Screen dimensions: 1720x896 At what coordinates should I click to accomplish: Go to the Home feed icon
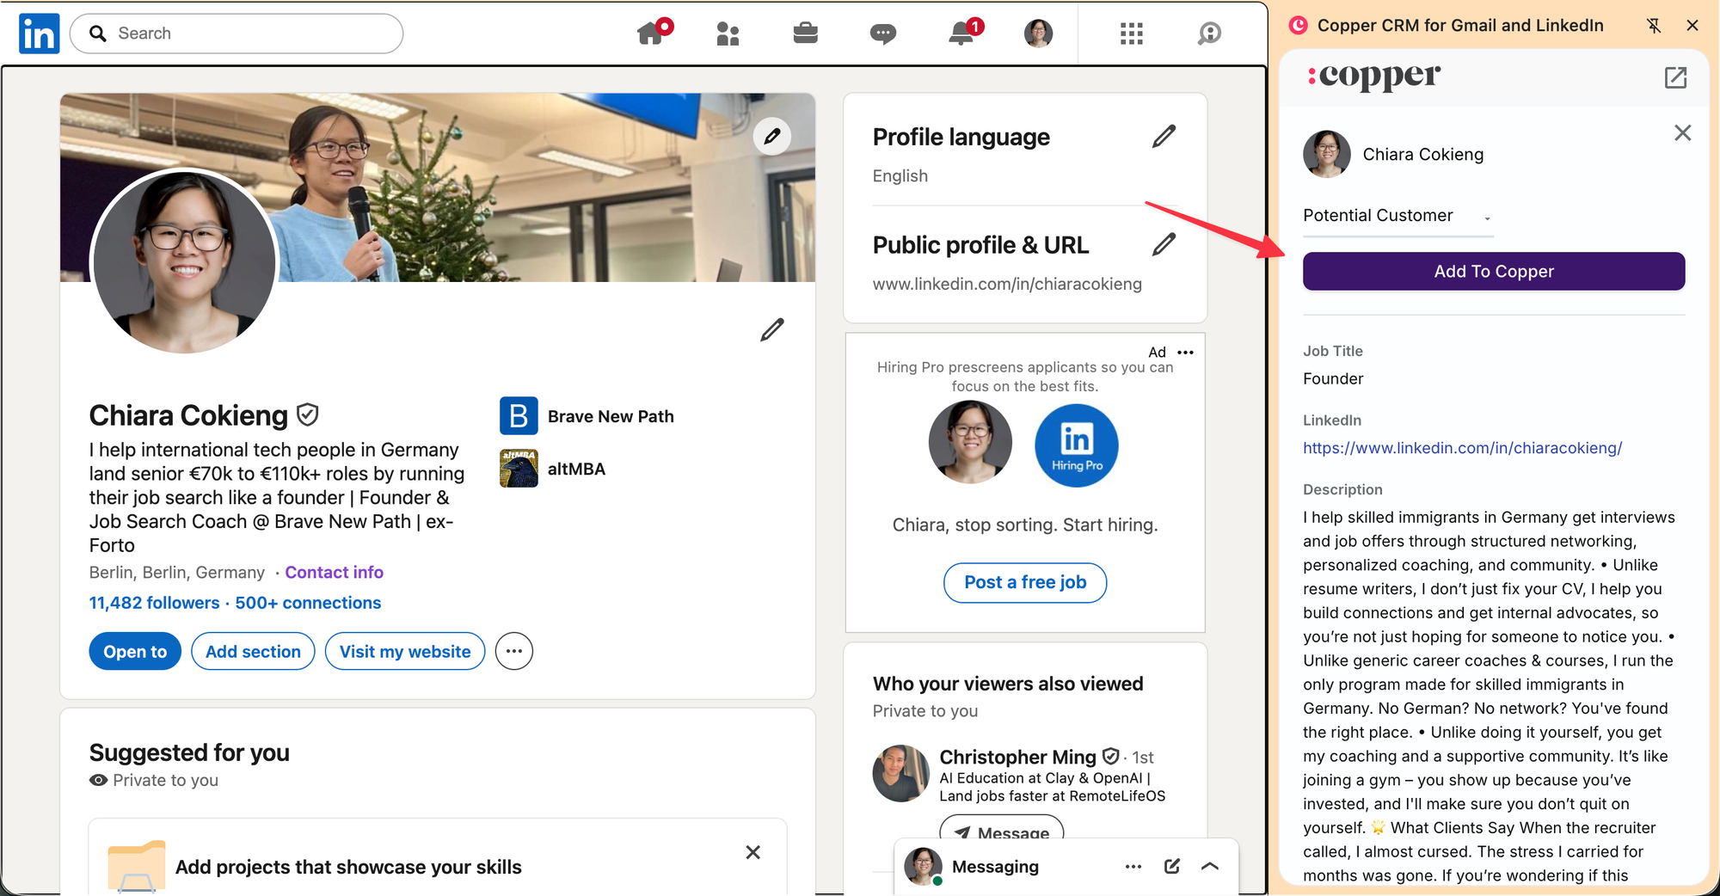tap(652, 33)
